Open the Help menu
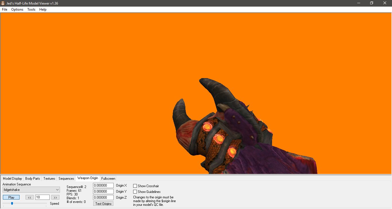The width and height of the screenshot is (392, 209). click(42, 9)
